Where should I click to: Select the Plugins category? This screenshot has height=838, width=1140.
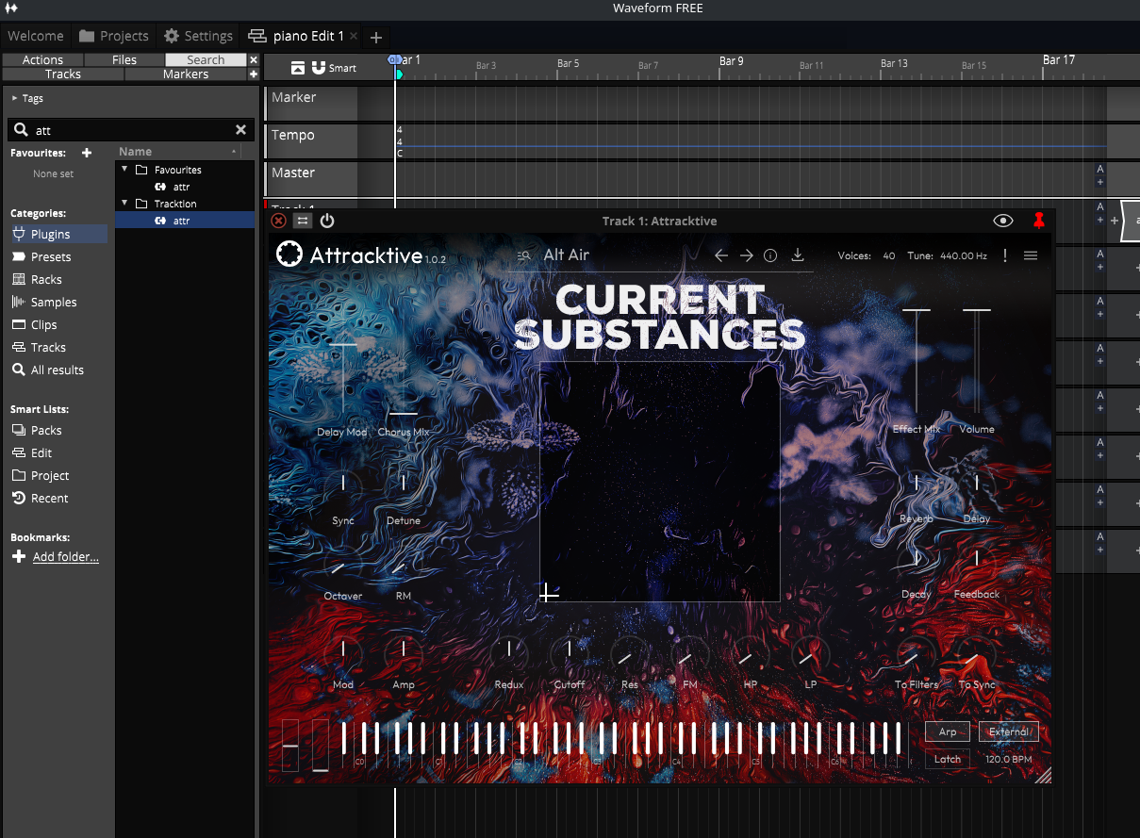point(58,234)
